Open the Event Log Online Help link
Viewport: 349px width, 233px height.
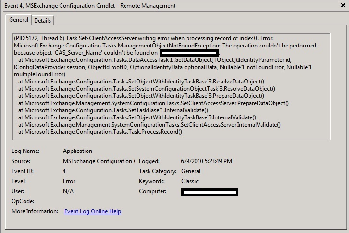click(93, 211)
